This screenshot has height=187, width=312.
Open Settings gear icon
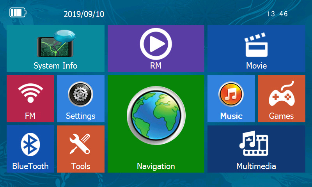pos(80,94)
